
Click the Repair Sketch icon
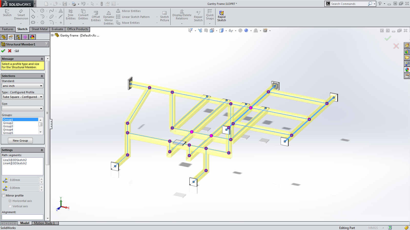[198, 16]
